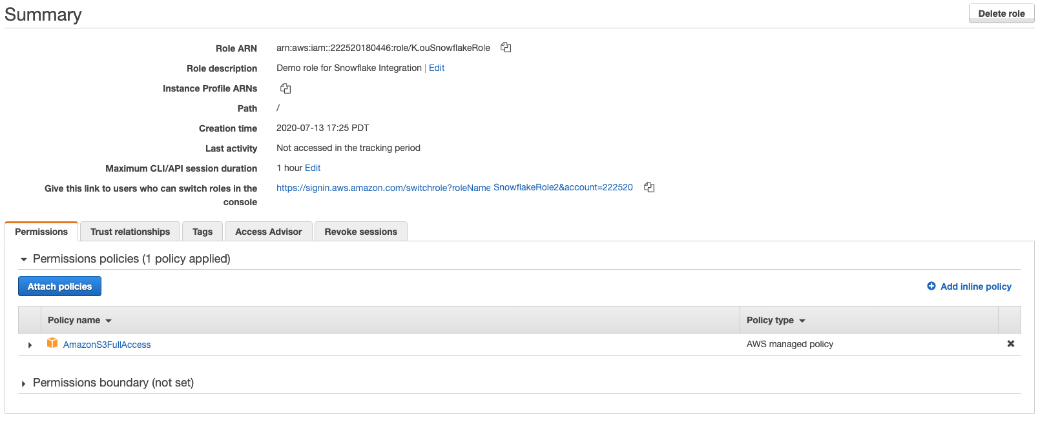Image resolution: width=1049 pixels, height=422 pixels.
Task: Open the AmazonS3FullAccess policy link
Action: tap(107, 345)
